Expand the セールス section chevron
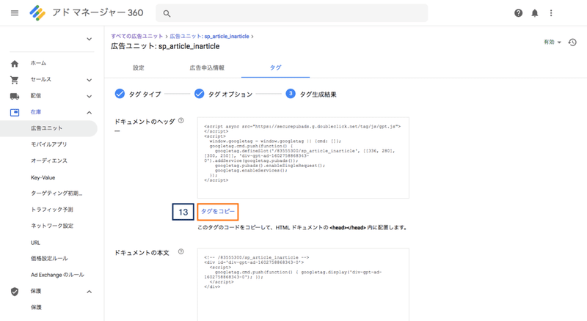587x321 pixels. coord(89,80)
